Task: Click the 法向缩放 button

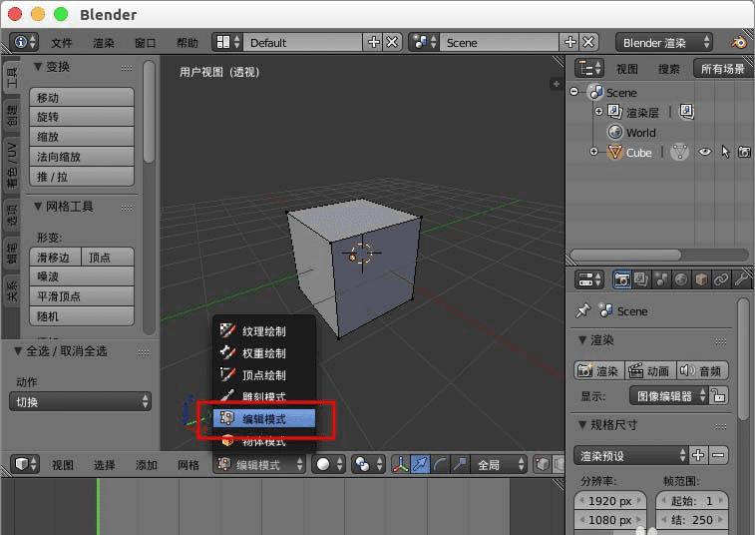Action: click(82, 157)
